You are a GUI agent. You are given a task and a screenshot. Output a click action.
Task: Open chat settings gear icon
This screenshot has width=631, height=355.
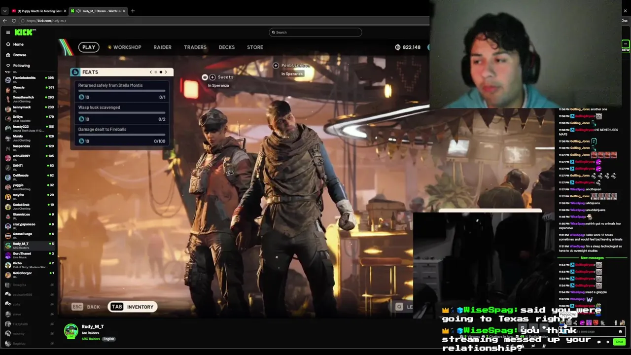point(608,342)
